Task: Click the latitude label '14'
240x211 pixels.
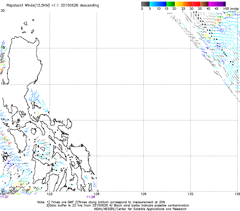Action: 3,119
